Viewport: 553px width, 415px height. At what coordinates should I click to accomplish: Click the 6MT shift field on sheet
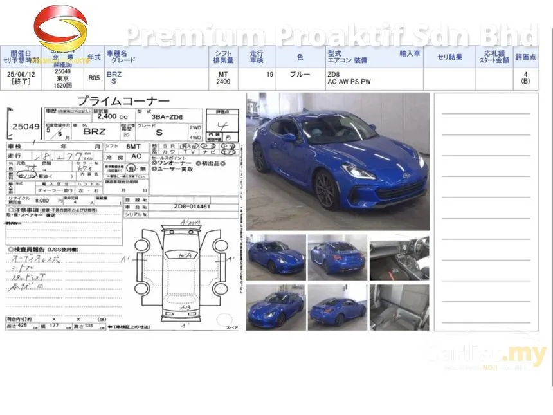click(x=127, y=147)
